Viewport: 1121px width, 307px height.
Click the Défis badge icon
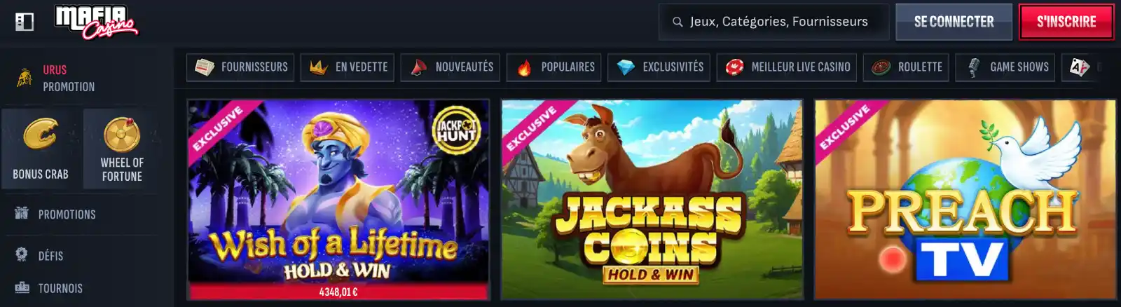click(22, 254)
